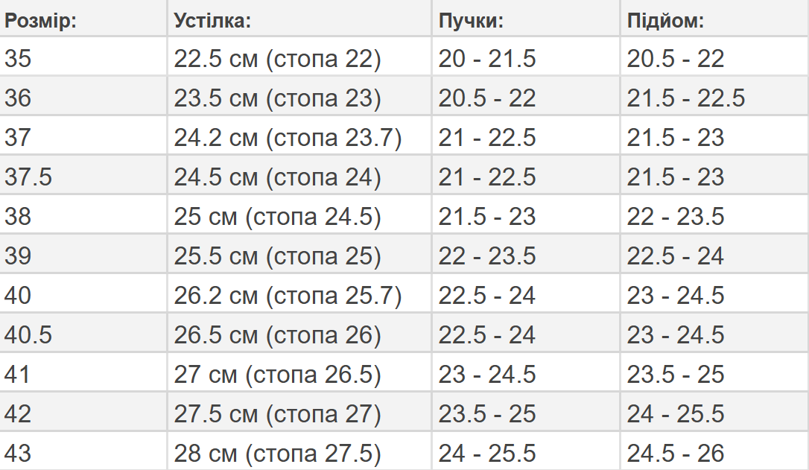The height and width of the screenshot is (470, 809).
Task: Click Пучки value 24 - 25.5
Action: 487,454
